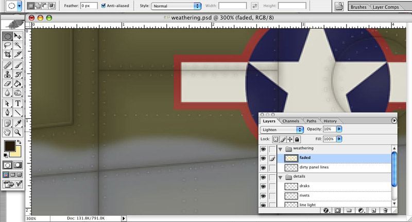Select the Elliptical Marquee tool
The image size is (412, 222).
pos(8,36)
